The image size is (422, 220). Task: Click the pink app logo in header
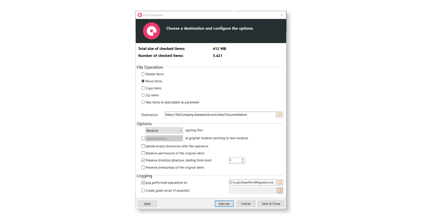pyautogui.click(x=152, y=31)
